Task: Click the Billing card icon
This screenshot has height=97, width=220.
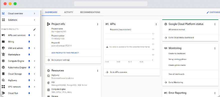Action: [3, 42]
